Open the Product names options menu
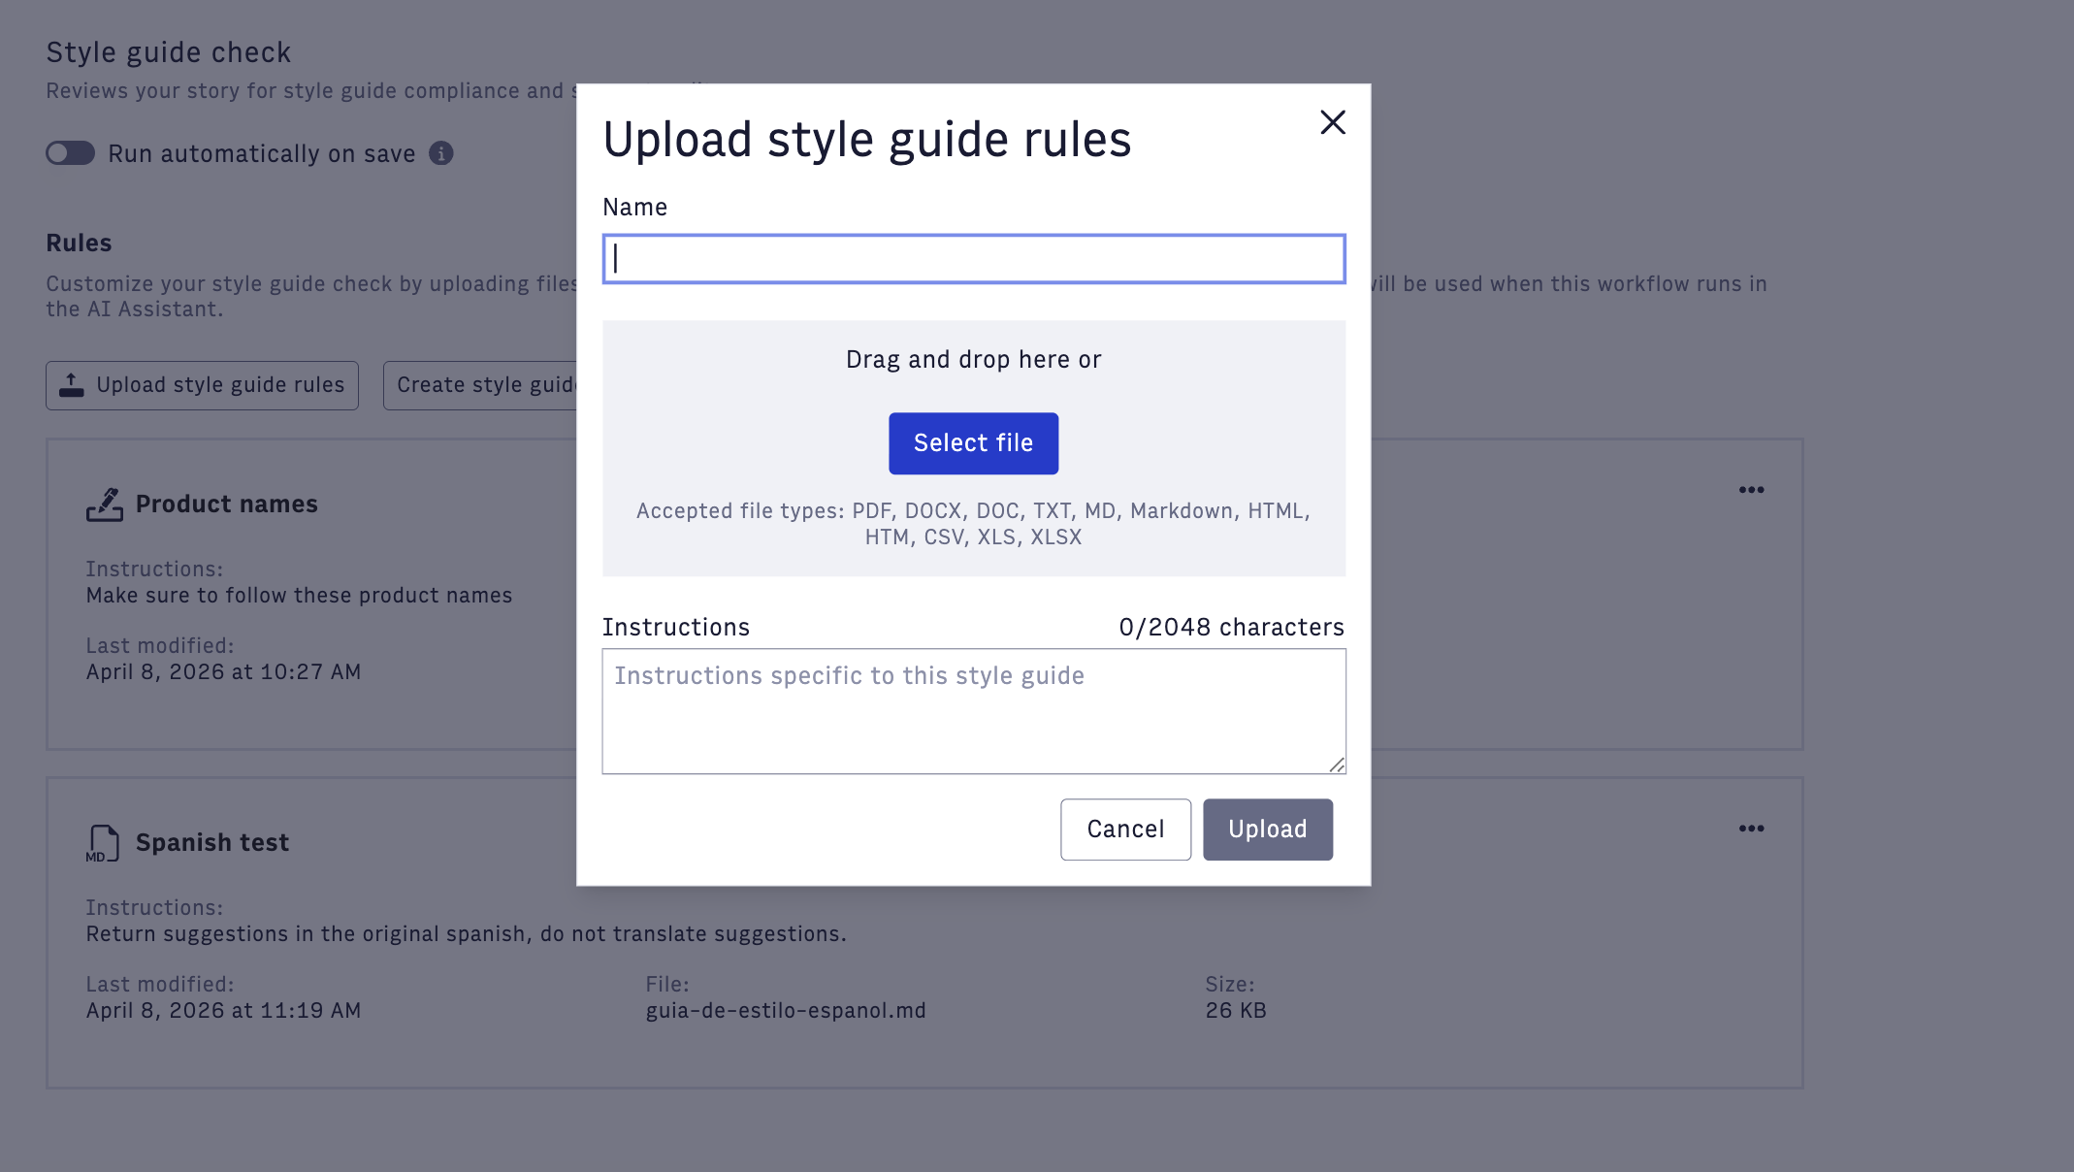This screenshot has height=1172, width=2074. [x=1751, y=490]
